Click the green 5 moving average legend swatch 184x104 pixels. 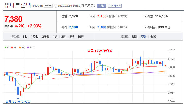pyautogui.click(x=5, y=48)
